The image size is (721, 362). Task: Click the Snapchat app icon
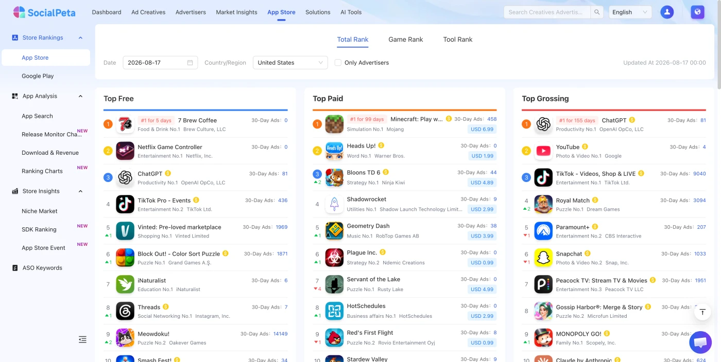[x=543, y=258]
